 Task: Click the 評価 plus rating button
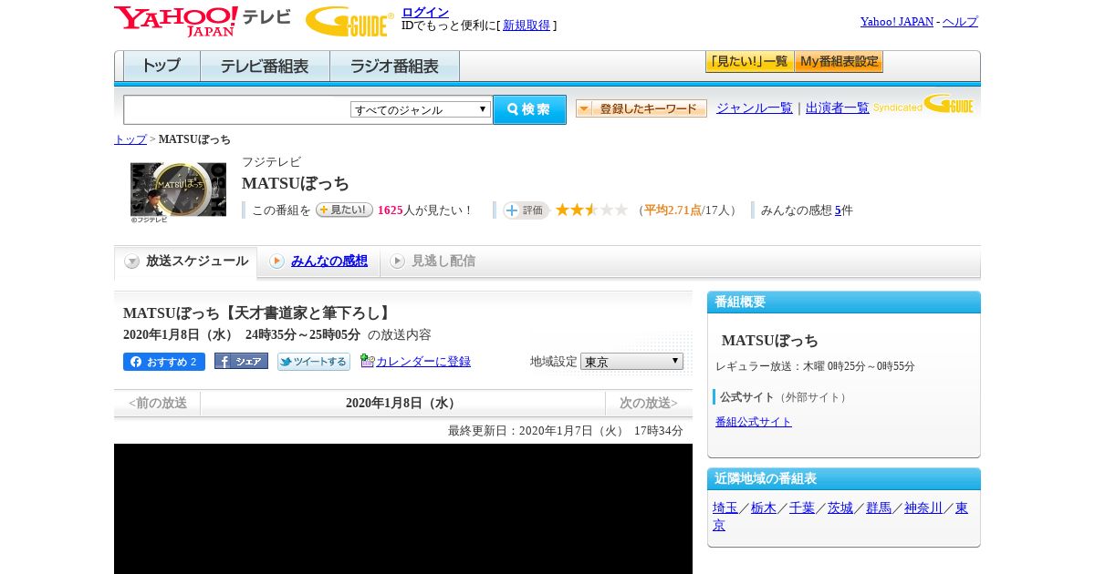click(x=526, y=210)
